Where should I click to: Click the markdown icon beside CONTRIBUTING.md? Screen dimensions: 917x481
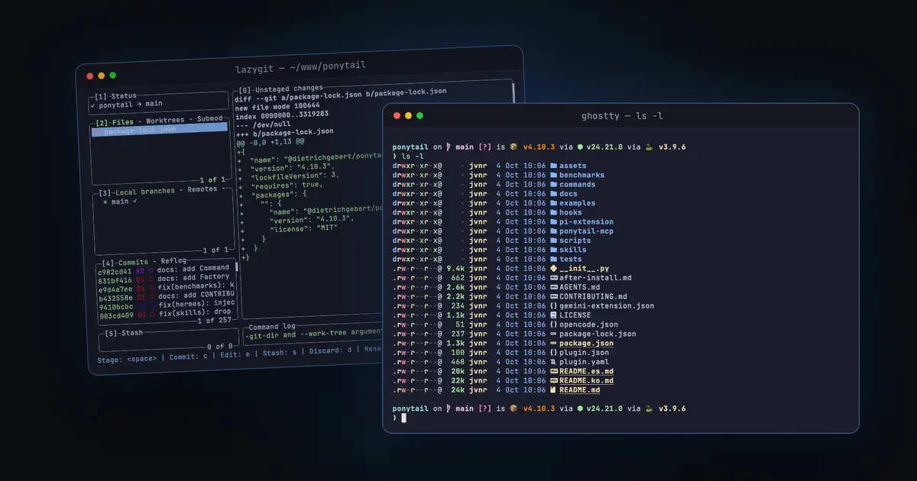pos(553,296)
